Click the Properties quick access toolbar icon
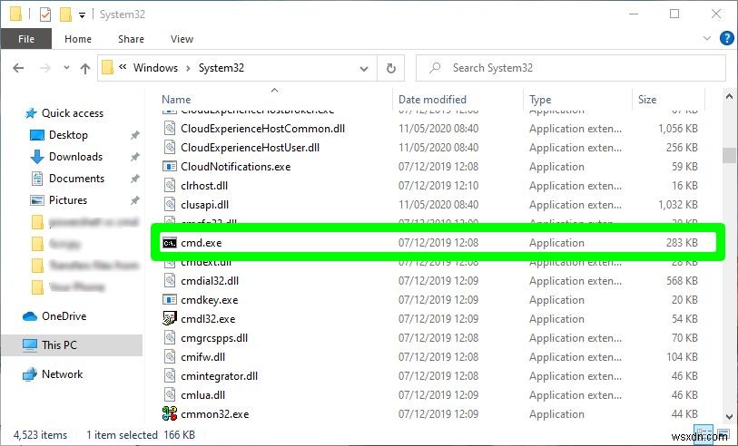Screen dimensions: 738x446 [x=45, y=15]
